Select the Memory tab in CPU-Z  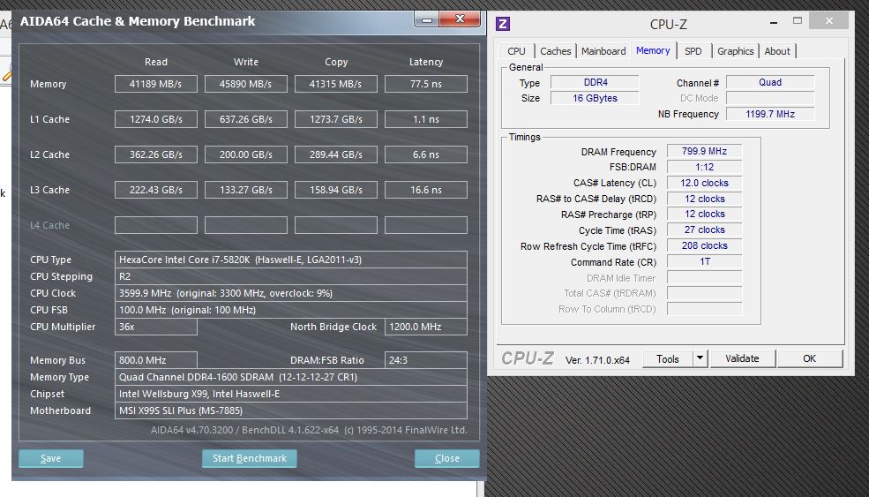pos(653,50)
